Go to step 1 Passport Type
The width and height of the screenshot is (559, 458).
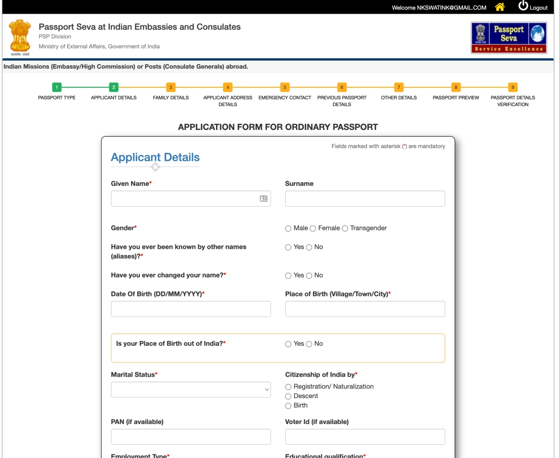point(57,87)
